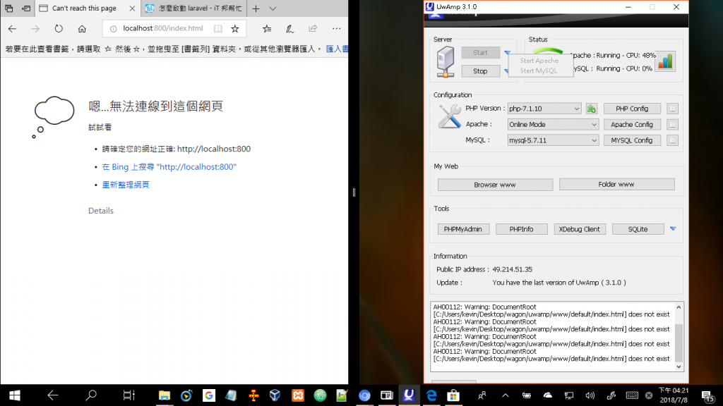Click the Apache Config button
Screen dimensions: 723x406
(x=632, y=124)
